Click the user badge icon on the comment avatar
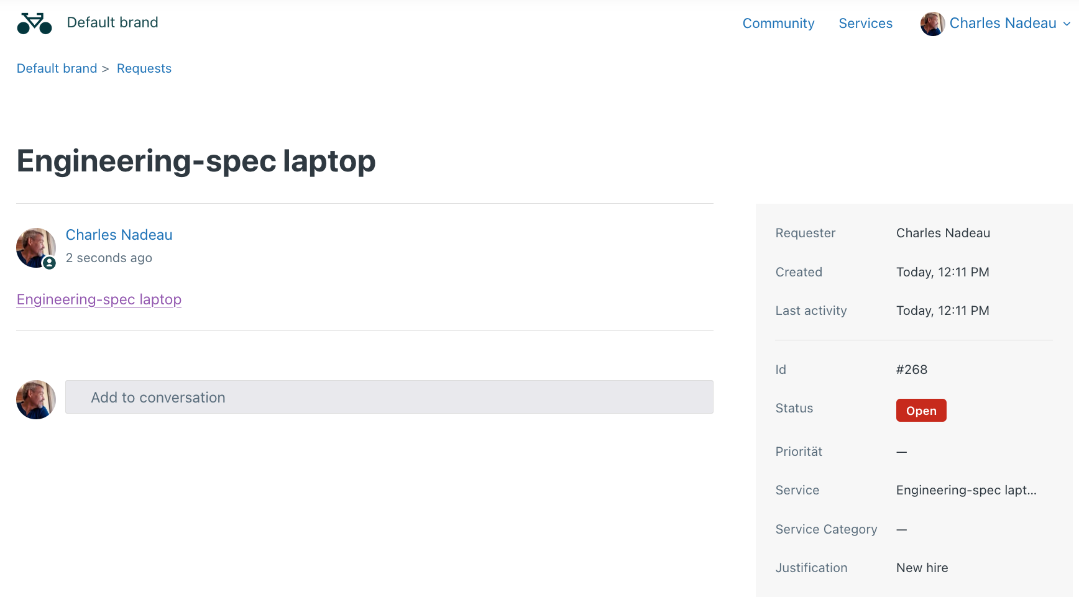This screenshot has height=605, width=1079. (50, 263)
